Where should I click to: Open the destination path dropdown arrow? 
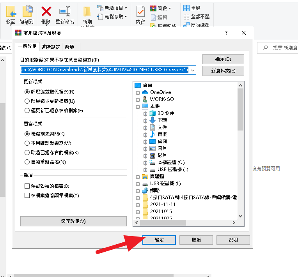(193, 70)
